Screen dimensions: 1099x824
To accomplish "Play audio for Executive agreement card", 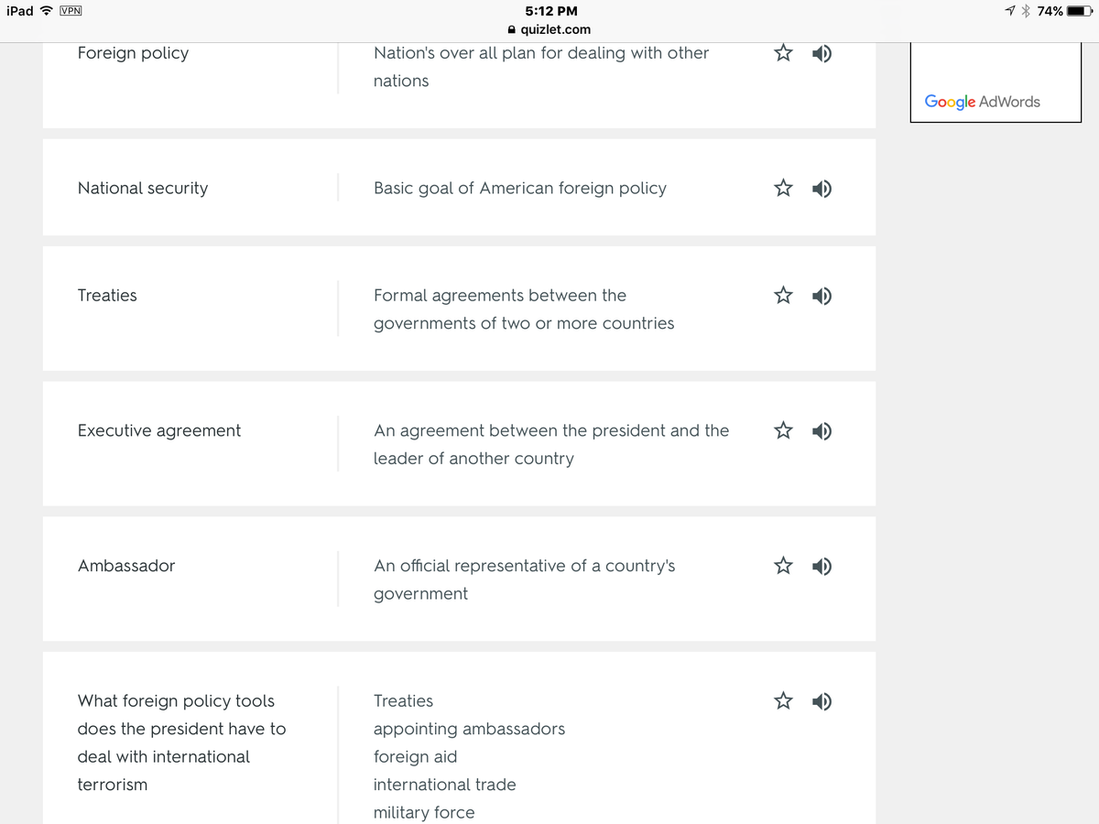I will [x=822, y=430].
